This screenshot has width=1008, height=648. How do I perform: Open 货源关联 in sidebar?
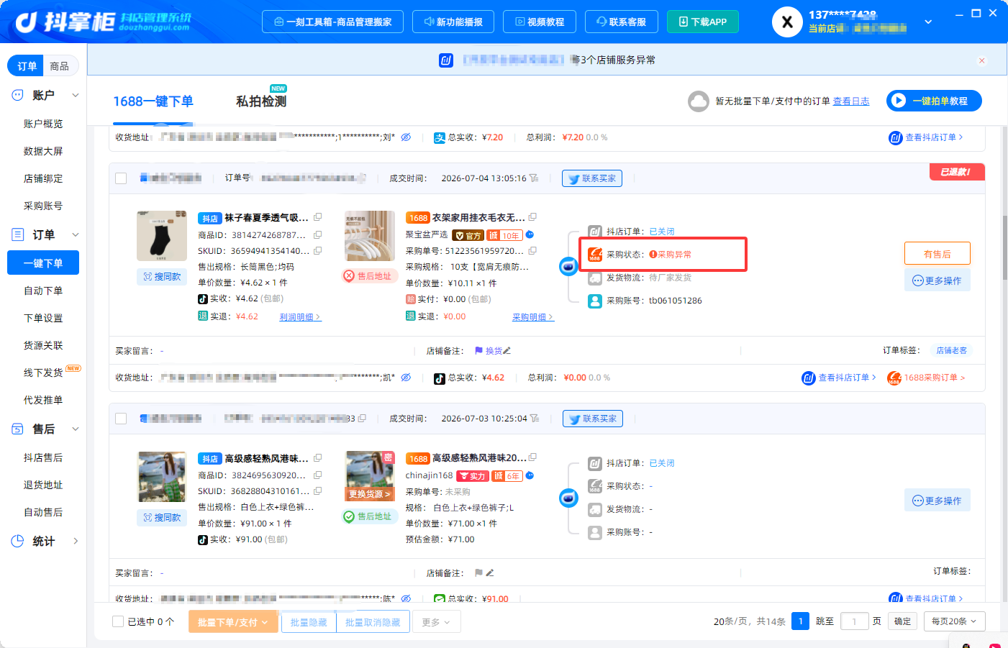point(43,345)
